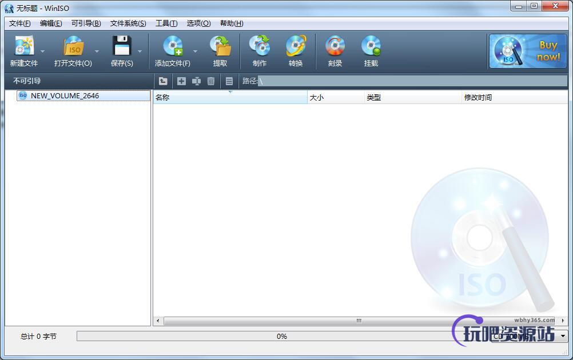Open the 工具(T) menu

point(166,23)
